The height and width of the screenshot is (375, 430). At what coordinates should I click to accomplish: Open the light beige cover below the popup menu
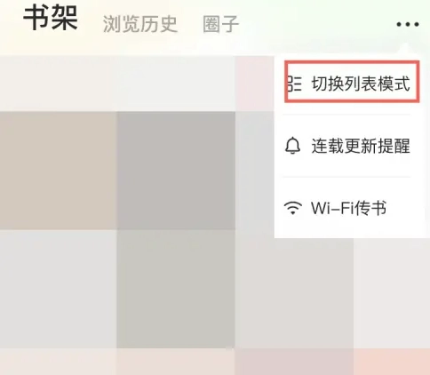tap(294, 293)
